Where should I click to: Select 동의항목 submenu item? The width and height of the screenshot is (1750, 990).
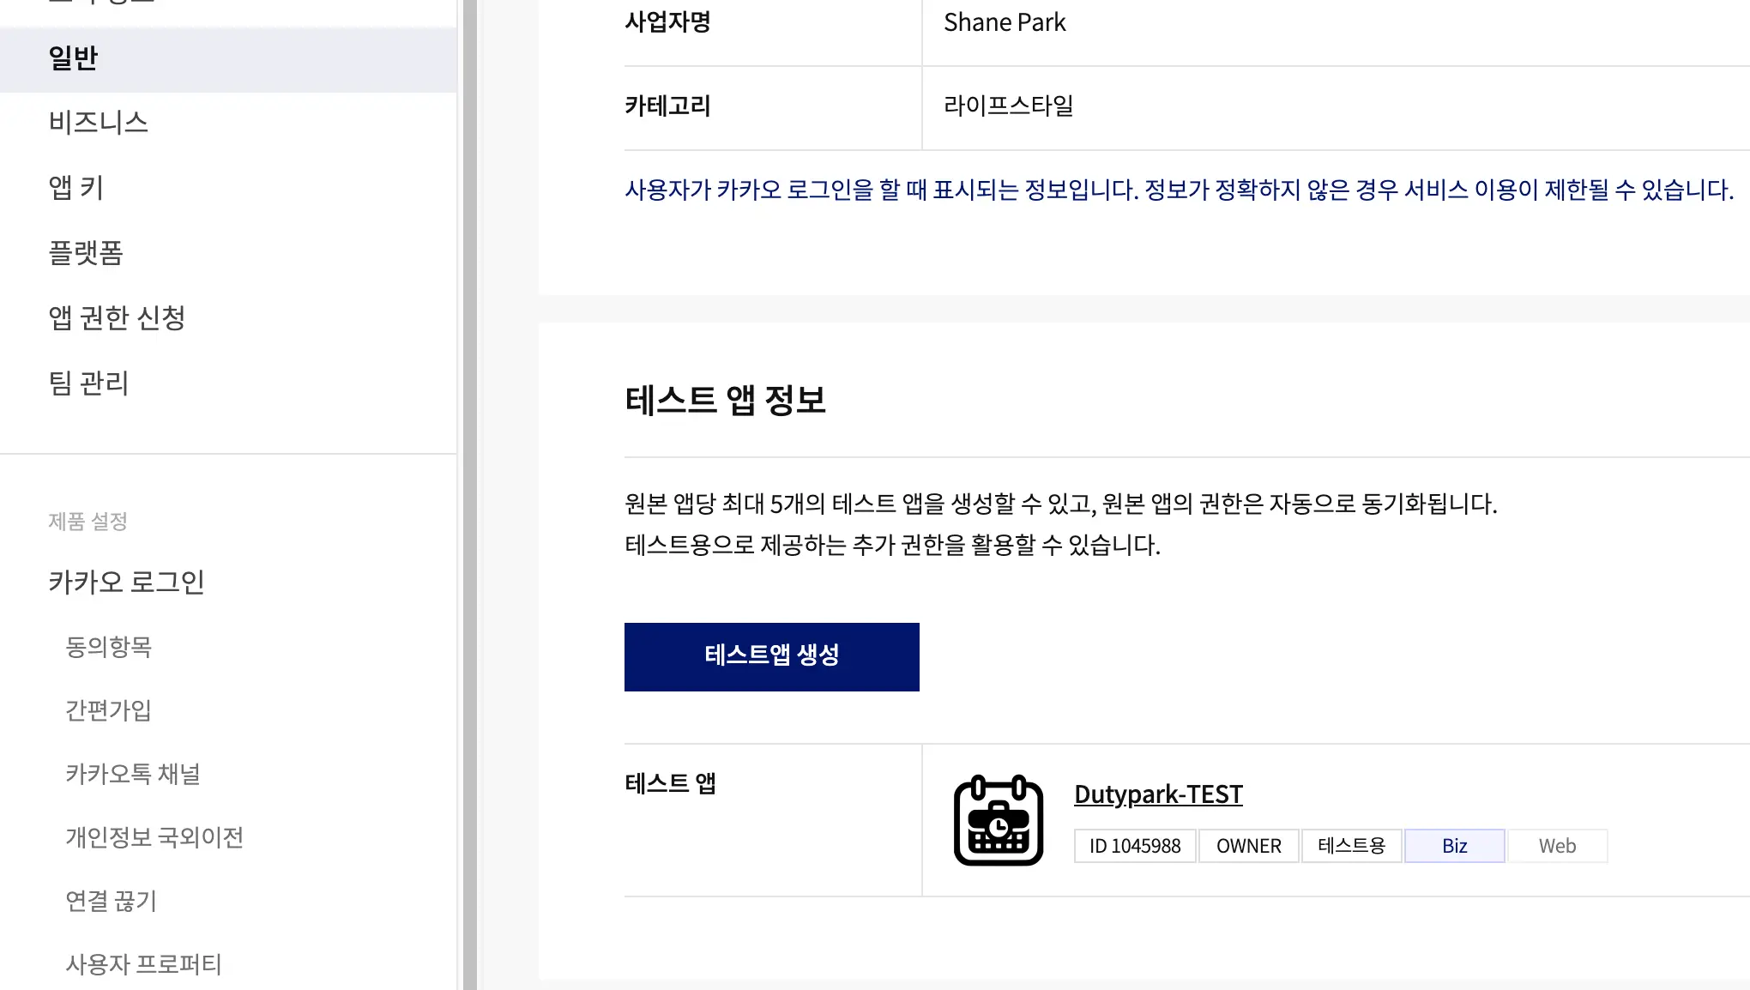tap(108, 647)
